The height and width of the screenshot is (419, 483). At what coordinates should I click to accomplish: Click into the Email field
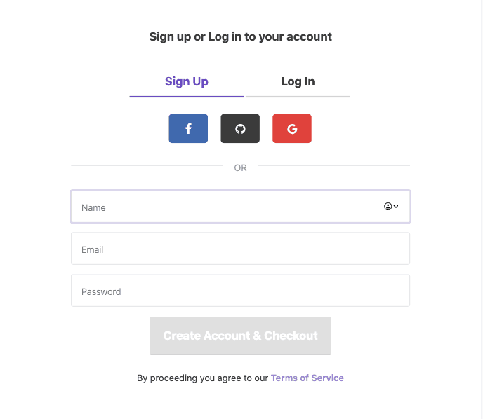pyautogui.click(x=241, y=249)
